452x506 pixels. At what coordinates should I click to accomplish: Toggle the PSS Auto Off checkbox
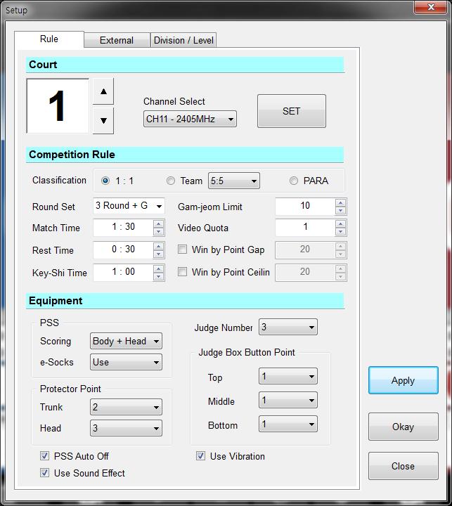[x=44, y=456]
